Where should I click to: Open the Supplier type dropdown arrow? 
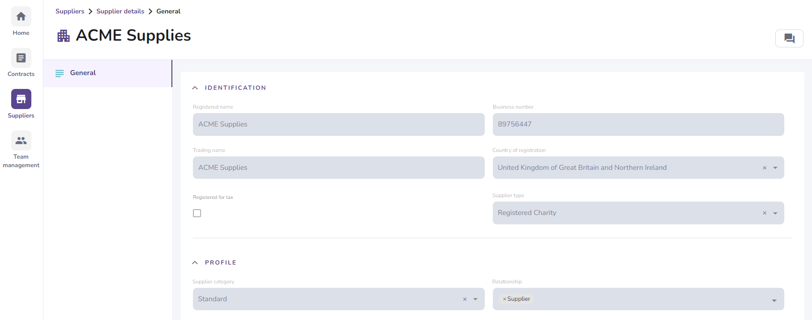pyautogui.click(x=775, y=213)
